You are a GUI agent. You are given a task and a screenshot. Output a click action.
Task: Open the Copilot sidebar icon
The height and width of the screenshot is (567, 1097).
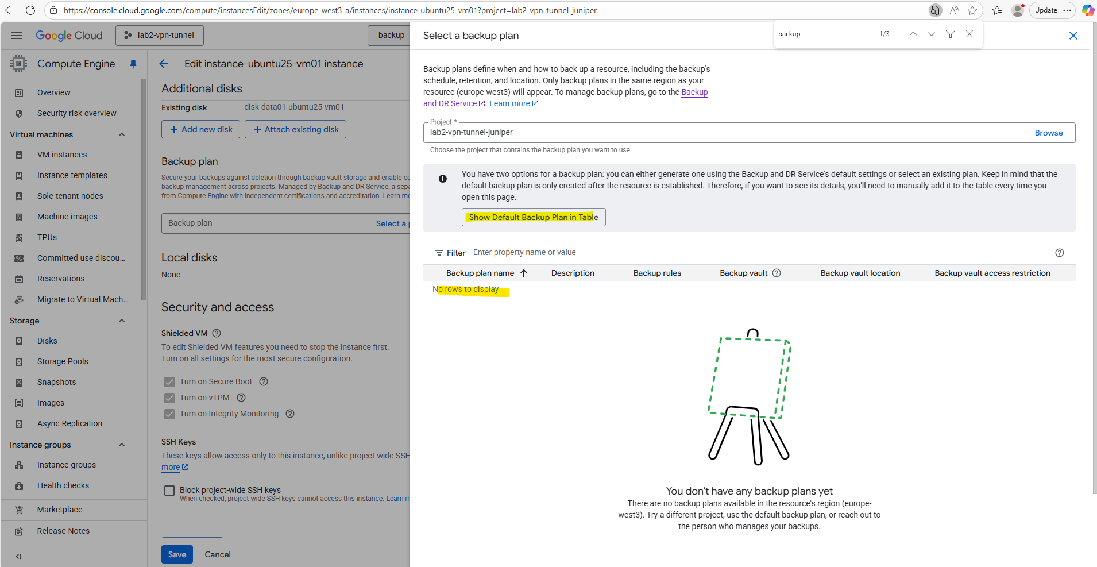(x=1088, y=10)
